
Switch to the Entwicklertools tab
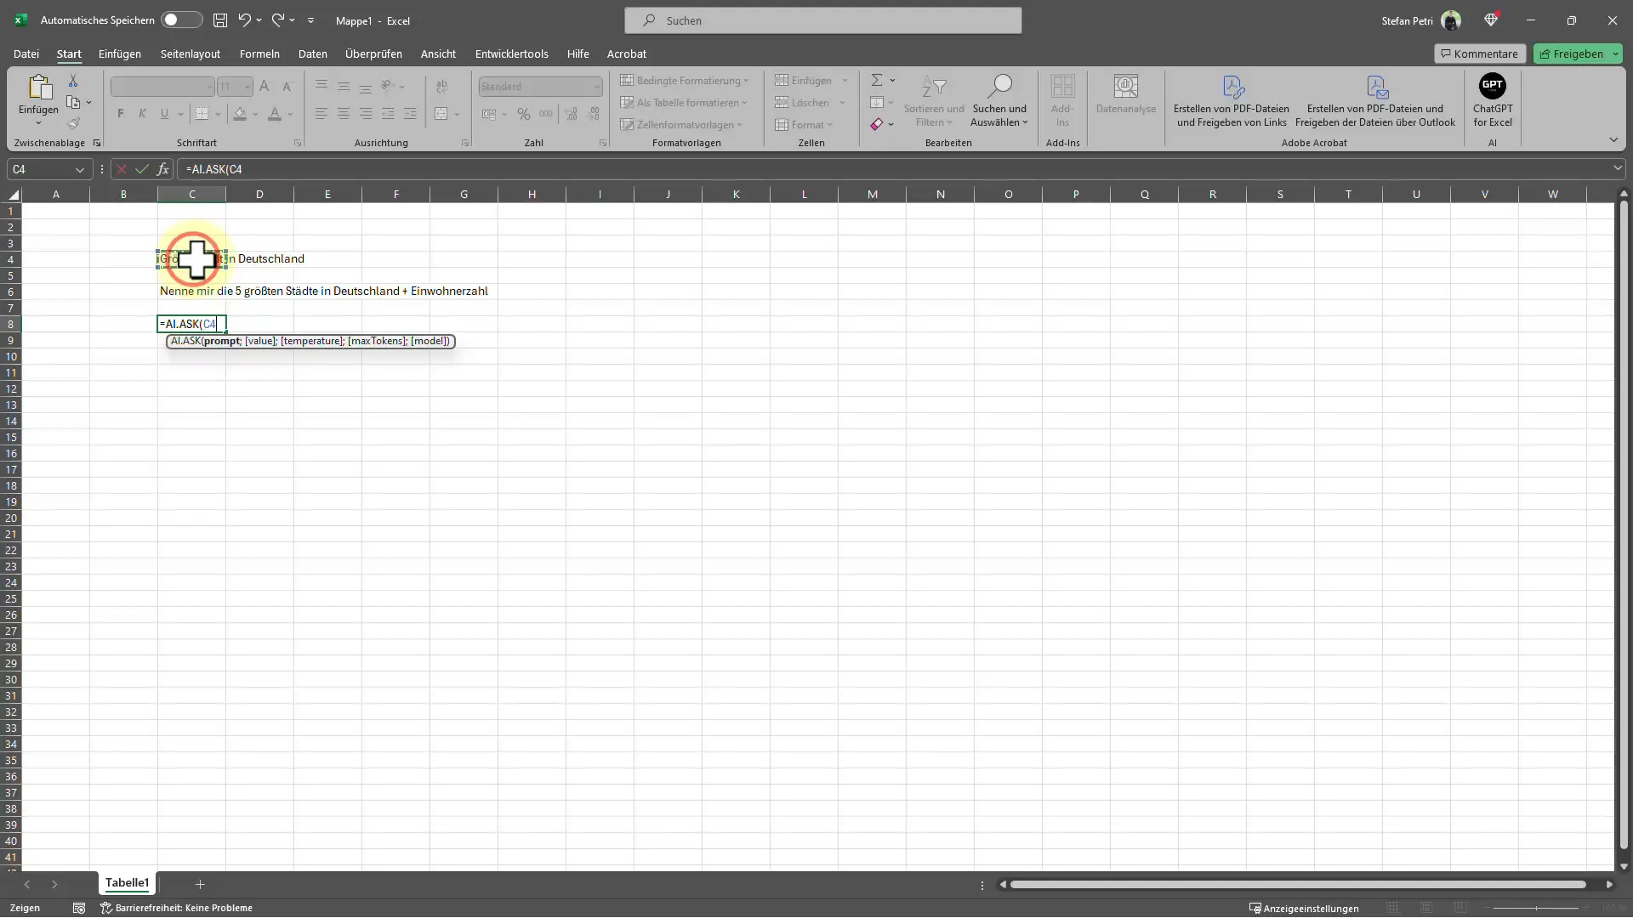pyautogui.click(x=511, y=53)
